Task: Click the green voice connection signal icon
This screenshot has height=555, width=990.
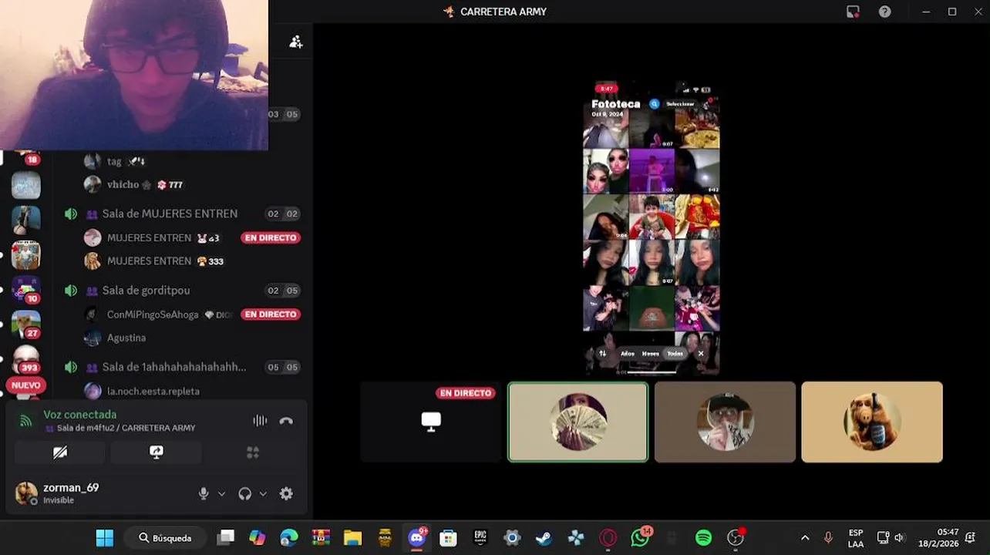Action: (x=26, y=421)
